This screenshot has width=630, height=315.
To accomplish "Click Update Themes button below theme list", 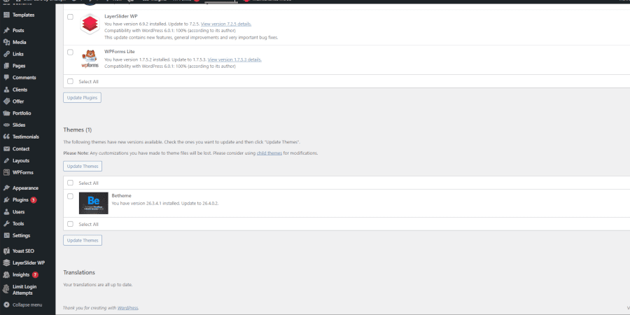I will (83, 240).
